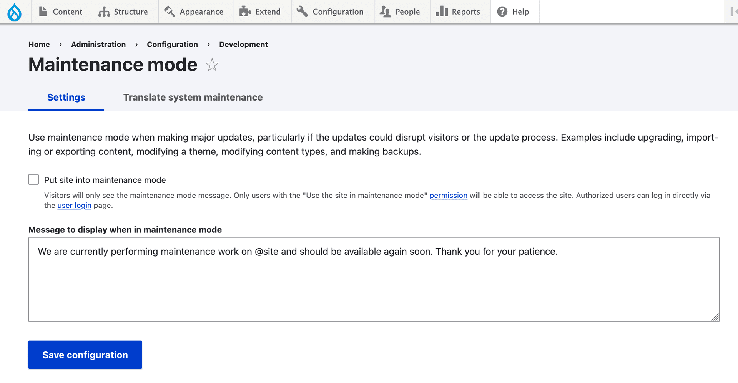The image size is (738, 383).
Task: Open Appearance from the admin toolbar
Action: 194,12
